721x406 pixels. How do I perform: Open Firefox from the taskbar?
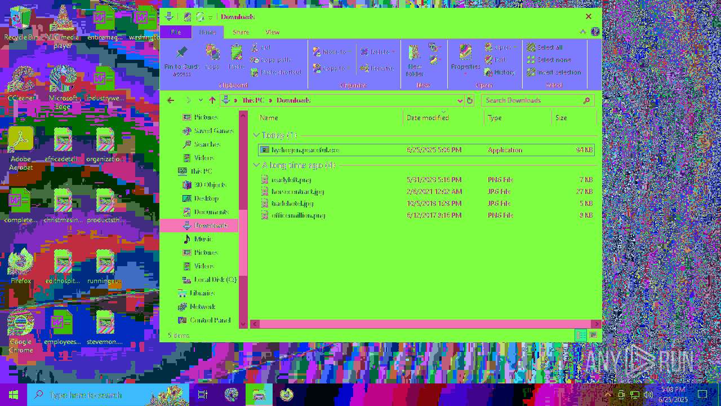click(x=287, y=395)
